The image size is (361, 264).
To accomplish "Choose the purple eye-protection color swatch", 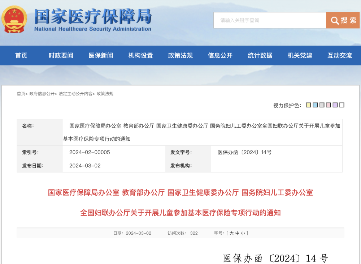I will coord(335,105).
